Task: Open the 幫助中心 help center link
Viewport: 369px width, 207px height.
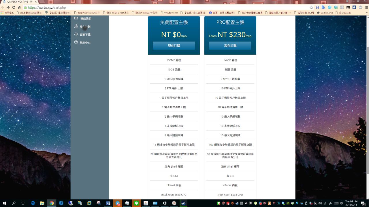Action: pos(85,43)
